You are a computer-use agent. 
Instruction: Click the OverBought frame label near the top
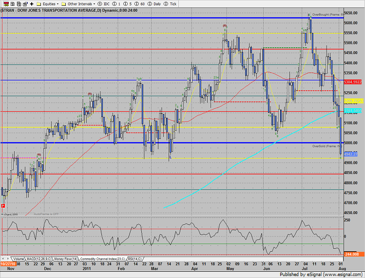[x=328, y=15]
